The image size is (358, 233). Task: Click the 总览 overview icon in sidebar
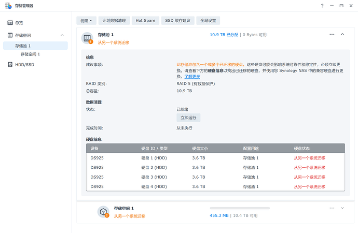click(10, 23)
